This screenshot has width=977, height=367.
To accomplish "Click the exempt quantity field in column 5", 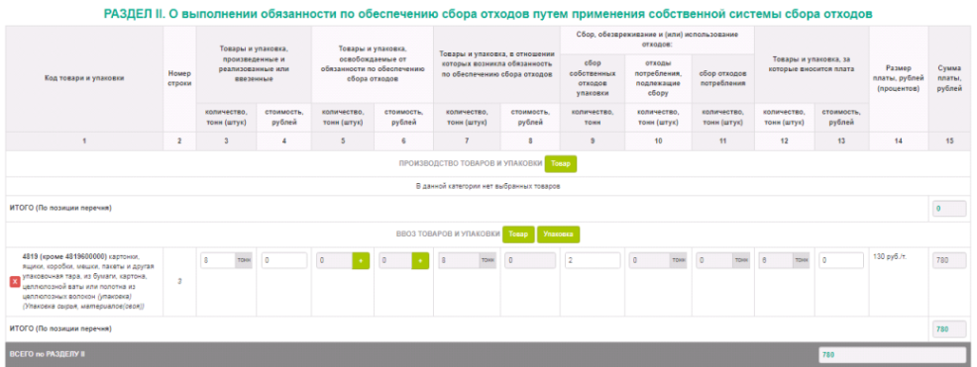I will click(x=335, y=260).
